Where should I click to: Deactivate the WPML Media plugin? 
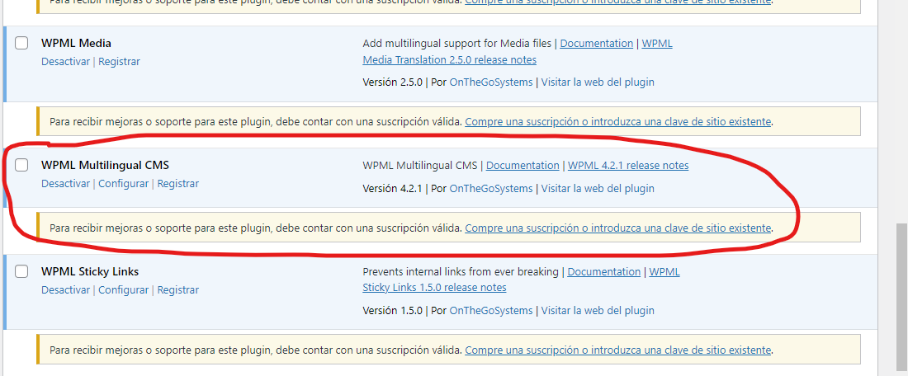pos(65,61)
